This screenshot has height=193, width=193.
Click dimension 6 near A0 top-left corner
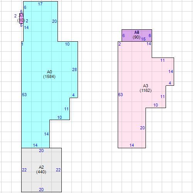[x=25, y=7]
